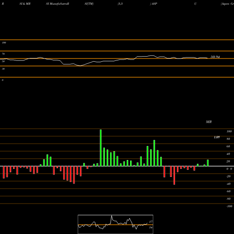The height and width of the screenshot is (234, 234).
Task: Click the -60 label on MR axis
Action: point(228,191)
